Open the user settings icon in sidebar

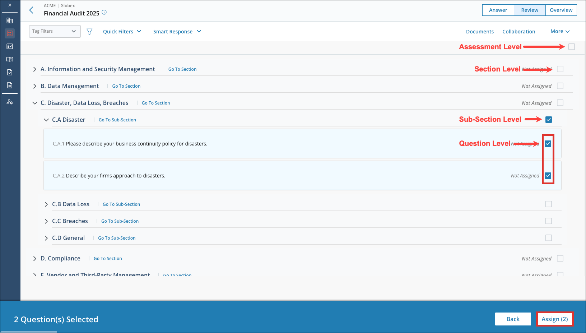[10, 102]
